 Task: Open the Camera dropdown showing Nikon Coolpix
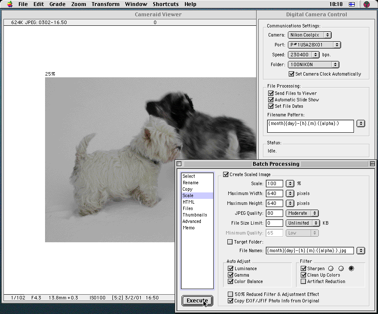point(310,35)
